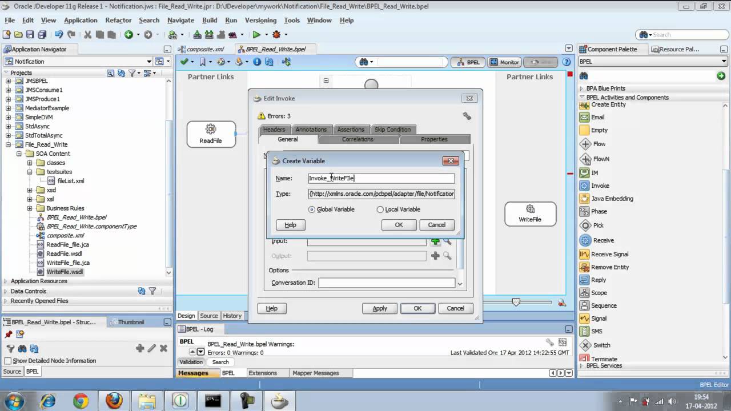
Task: Open the Notification application dropdown
Action: point(149,62)
